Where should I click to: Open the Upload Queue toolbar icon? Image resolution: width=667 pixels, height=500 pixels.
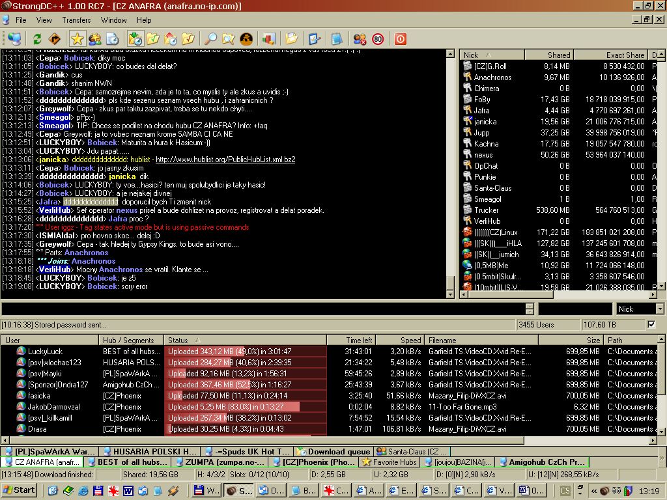170,39
